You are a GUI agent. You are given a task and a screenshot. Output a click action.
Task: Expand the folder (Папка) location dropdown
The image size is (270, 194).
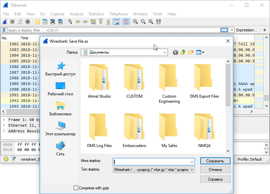point(165,52)
